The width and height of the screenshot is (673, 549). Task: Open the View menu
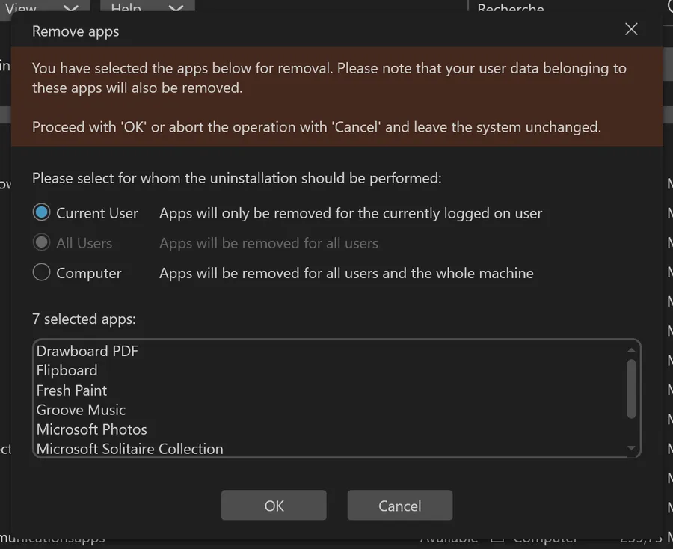click(x=21, y=9)
